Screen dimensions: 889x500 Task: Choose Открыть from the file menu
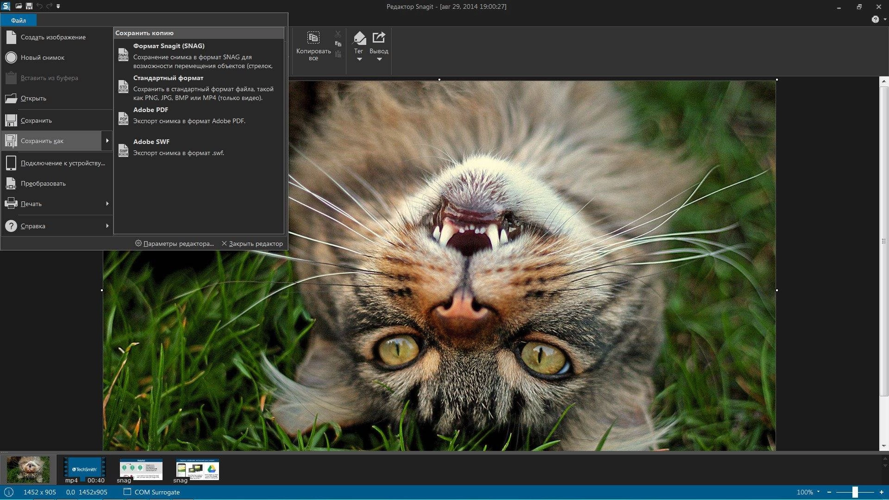tap(57, 98)
